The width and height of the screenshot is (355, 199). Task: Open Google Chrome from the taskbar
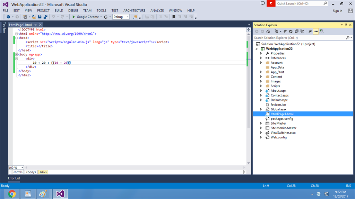12,194
